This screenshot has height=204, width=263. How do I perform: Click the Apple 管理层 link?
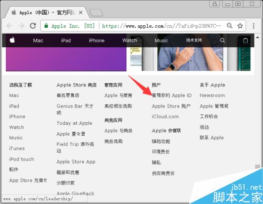pyautogui.click(x=214, y=106)
